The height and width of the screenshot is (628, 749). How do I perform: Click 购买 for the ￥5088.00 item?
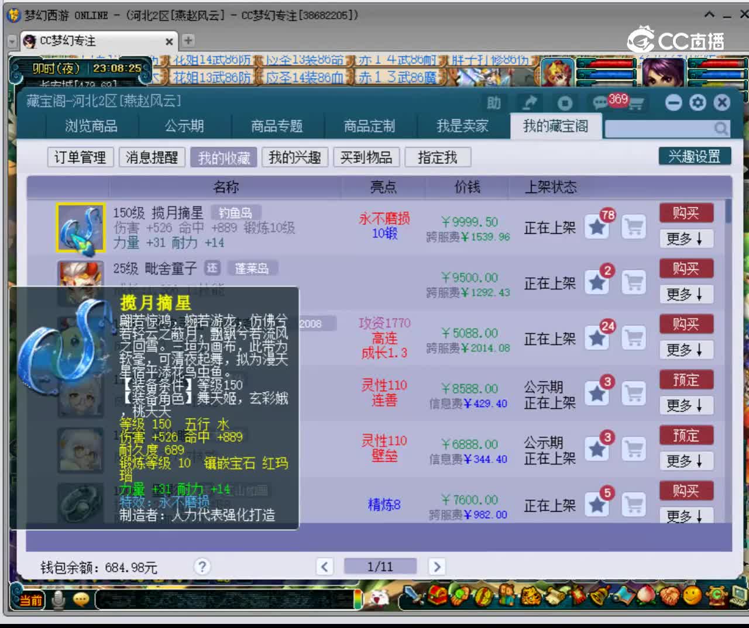click(686, 324)
